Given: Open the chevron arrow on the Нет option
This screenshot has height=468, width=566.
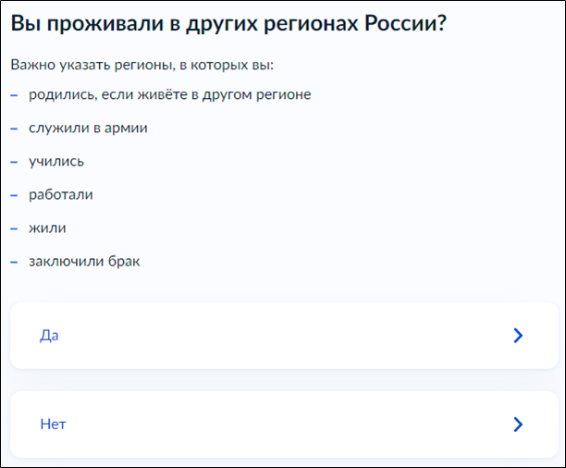Looking at the screenshot, I should click(518, 425).
